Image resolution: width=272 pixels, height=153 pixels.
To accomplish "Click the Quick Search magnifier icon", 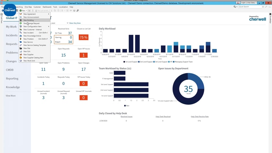I will click(x=234, y=7).
